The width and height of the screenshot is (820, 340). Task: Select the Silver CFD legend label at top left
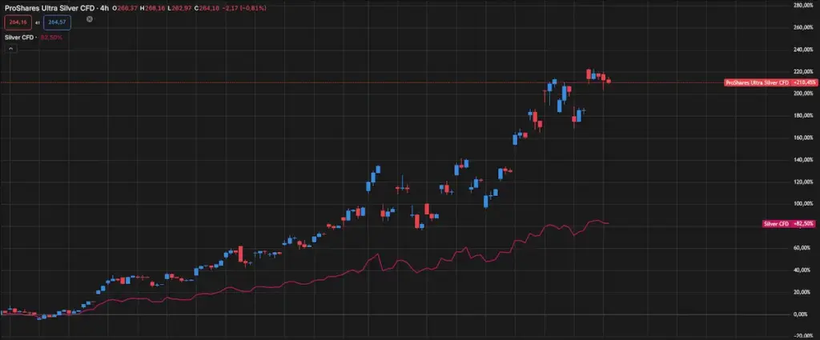click(20, 37)
